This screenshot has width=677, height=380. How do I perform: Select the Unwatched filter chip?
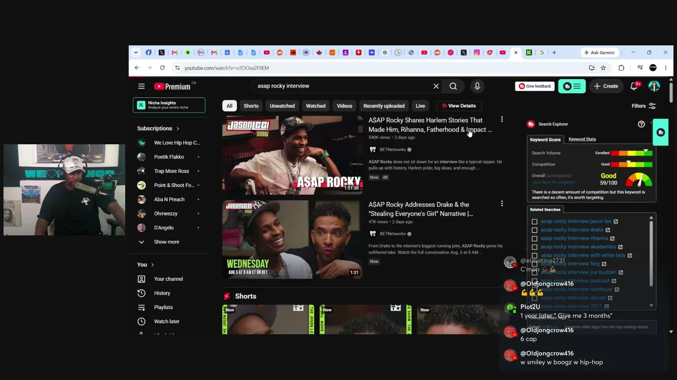(x=282, y=106)
